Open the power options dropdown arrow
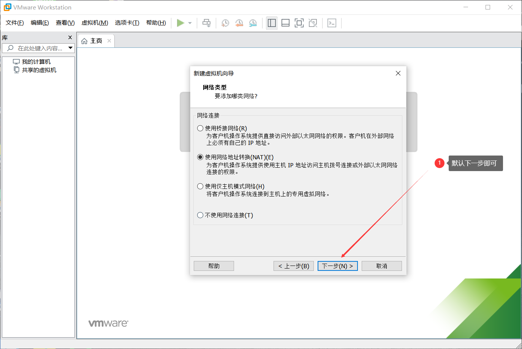522x349 pixels. (190, 23)
